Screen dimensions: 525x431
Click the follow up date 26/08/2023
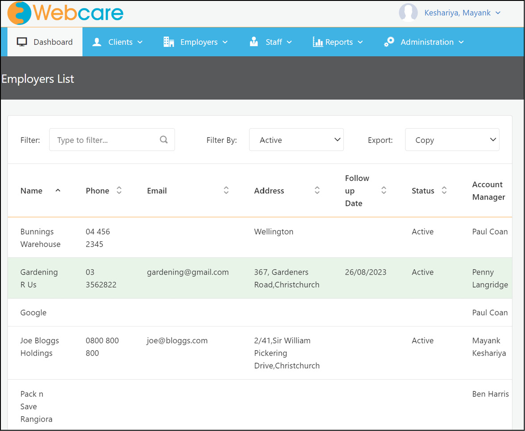tap(366, 272)
